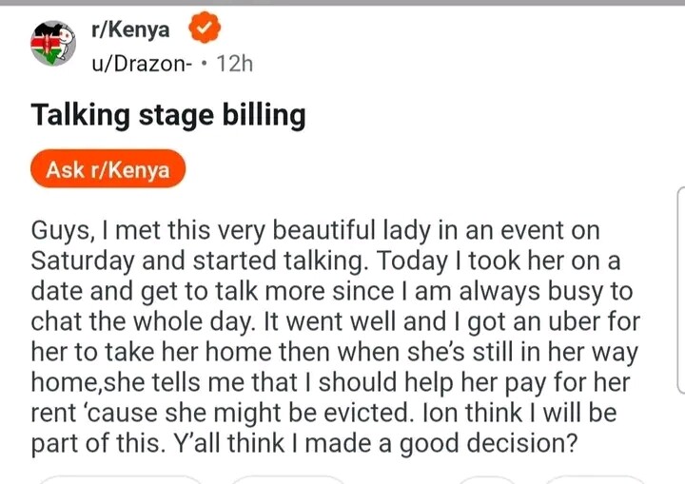The height and width of the screenshot is (484, 685).
Task: Select the "Ask r/Kenya" flair tag
Action: pyautogui.click(x=108, y=170)
